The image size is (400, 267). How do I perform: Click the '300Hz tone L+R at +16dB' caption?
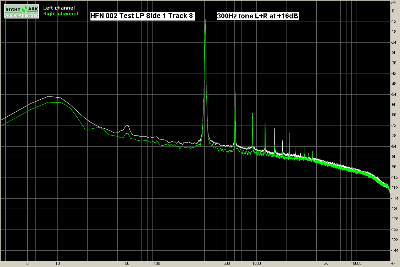click(x=258, y=16)
